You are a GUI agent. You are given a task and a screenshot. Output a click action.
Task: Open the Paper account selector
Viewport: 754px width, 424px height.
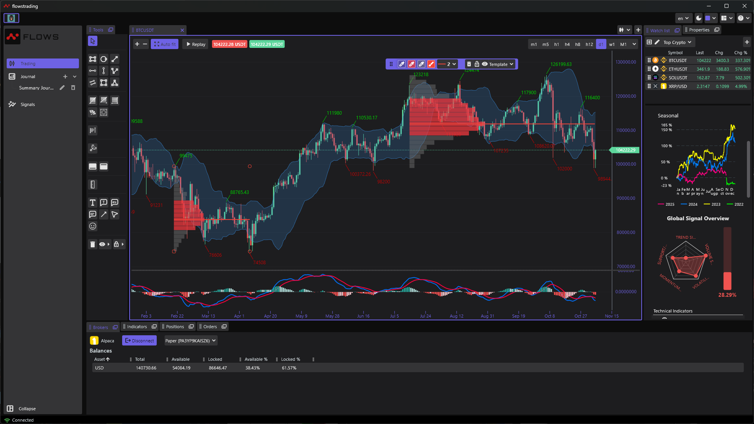(x=190, y=340)
